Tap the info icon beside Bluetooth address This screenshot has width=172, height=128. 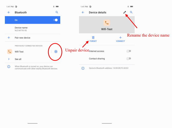click(83, 68)
